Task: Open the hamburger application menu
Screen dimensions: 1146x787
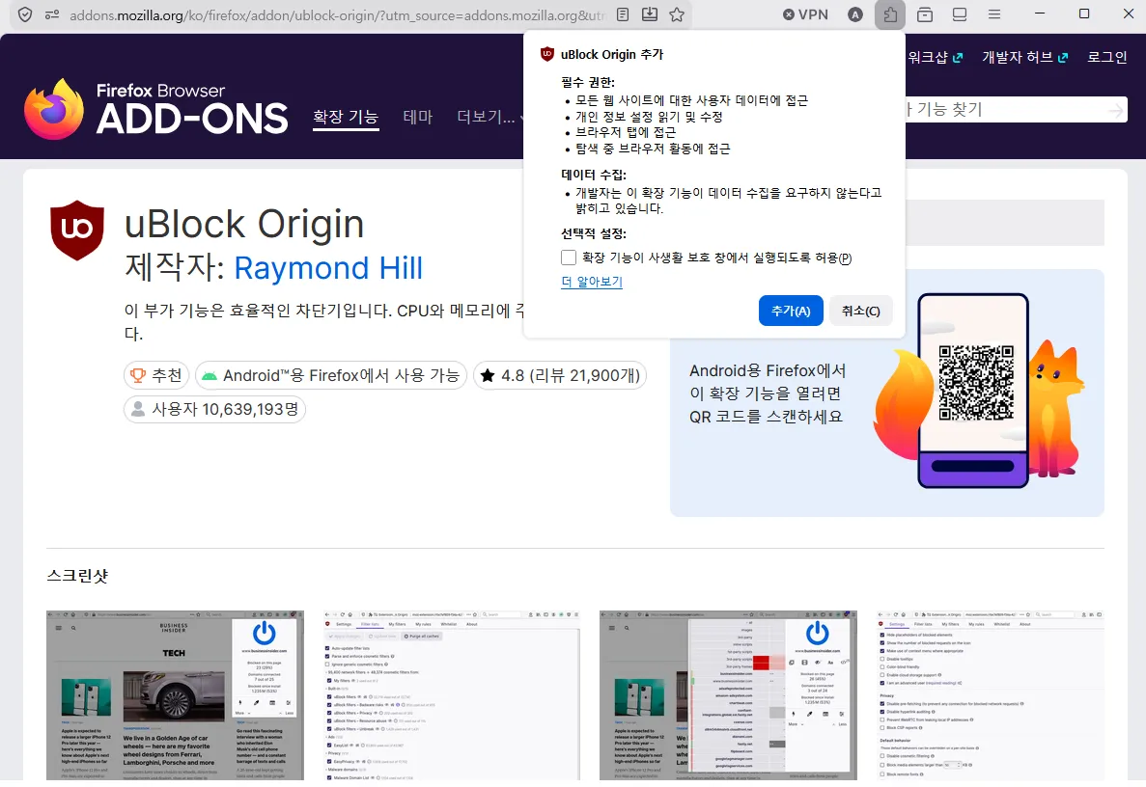Action: pyautogui.click(x=994, y=14)
